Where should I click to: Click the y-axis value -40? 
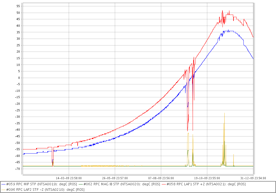pyautogui.click(x=18, y=130)
